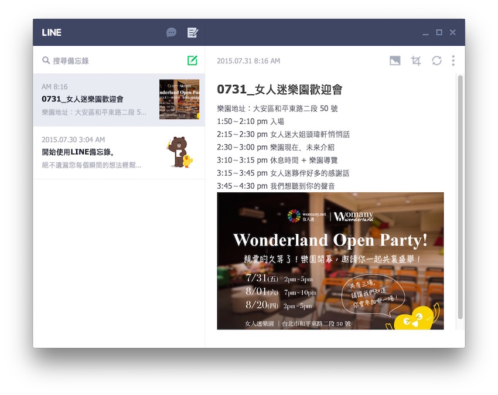
Task: Click the LINE logo in title bar
Action: coord(52,32)
